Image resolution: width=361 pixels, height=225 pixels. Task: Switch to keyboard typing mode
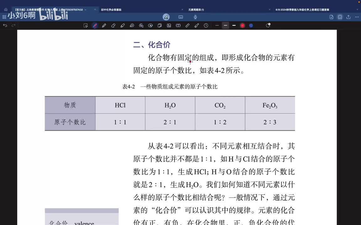tap(181, 17)
